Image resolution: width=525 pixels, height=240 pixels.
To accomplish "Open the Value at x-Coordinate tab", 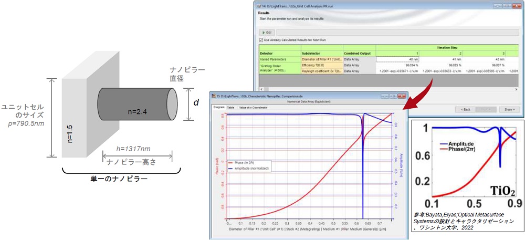I will pos(253,107).
